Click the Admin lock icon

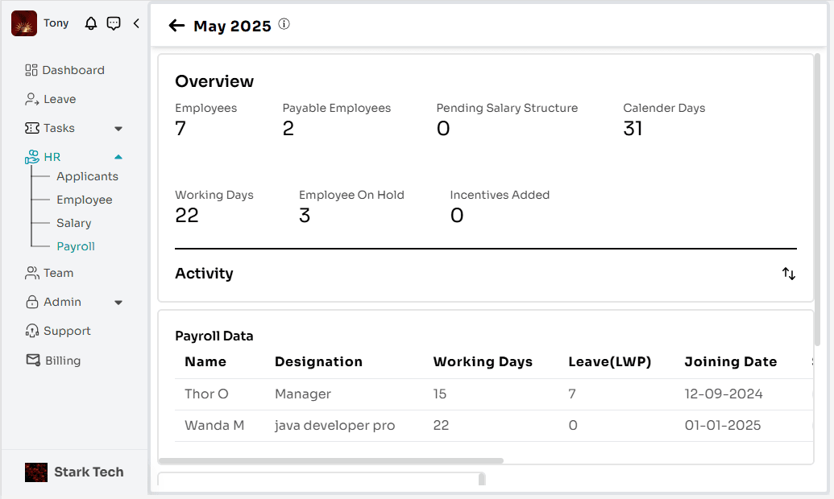coord(31,302)
